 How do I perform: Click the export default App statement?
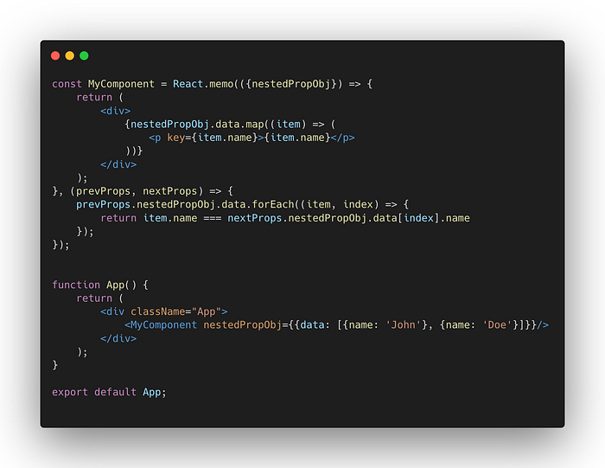click(109, 393)
